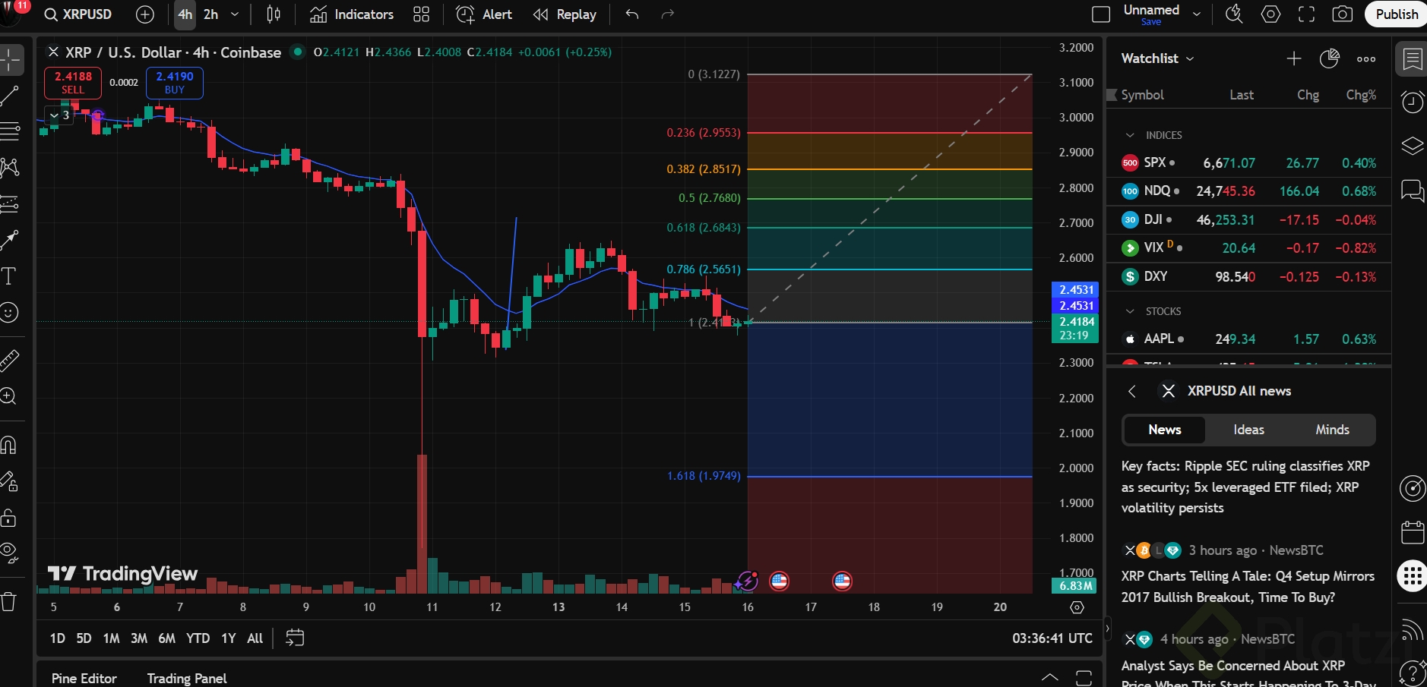The width and height of the screenshot is (1427, 687).
Task: Go back from XRPUSD All news
Action: 1132,391
